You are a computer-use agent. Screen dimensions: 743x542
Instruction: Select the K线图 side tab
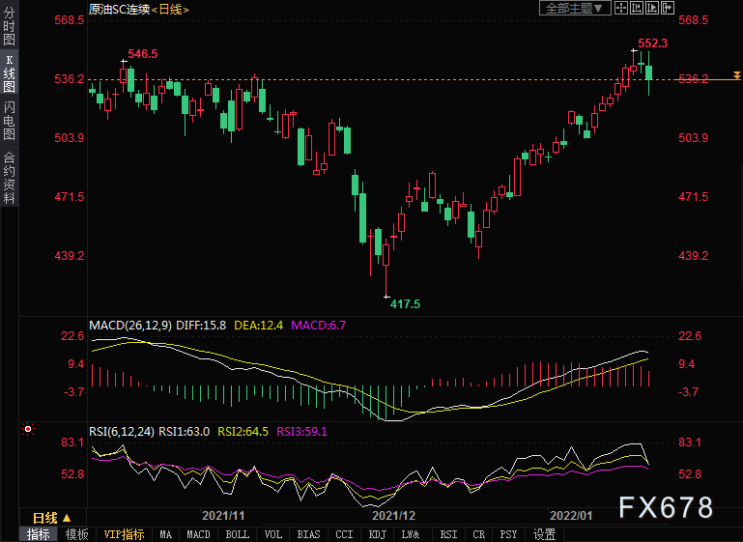tap(9, 73)
